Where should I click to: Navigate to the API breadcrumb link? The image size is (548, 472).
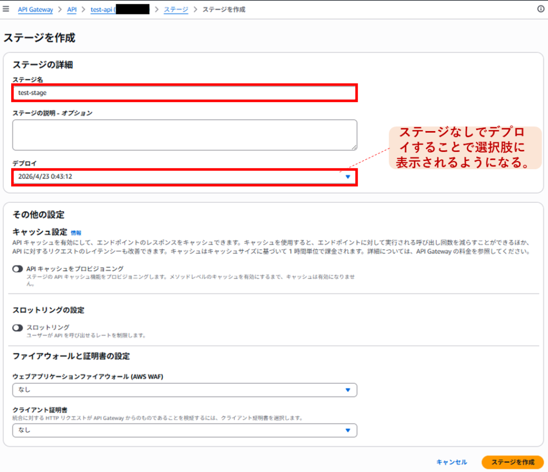point(72,10)
